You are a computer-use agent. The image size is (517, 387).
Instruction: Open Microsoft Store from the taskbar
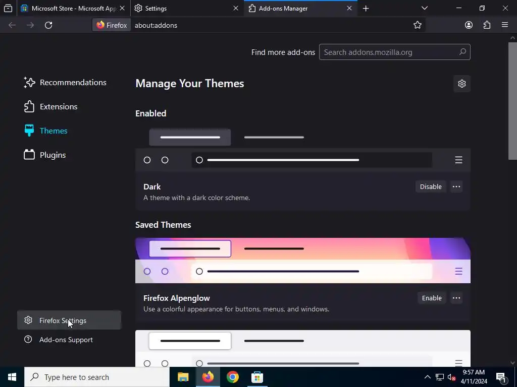257,377
